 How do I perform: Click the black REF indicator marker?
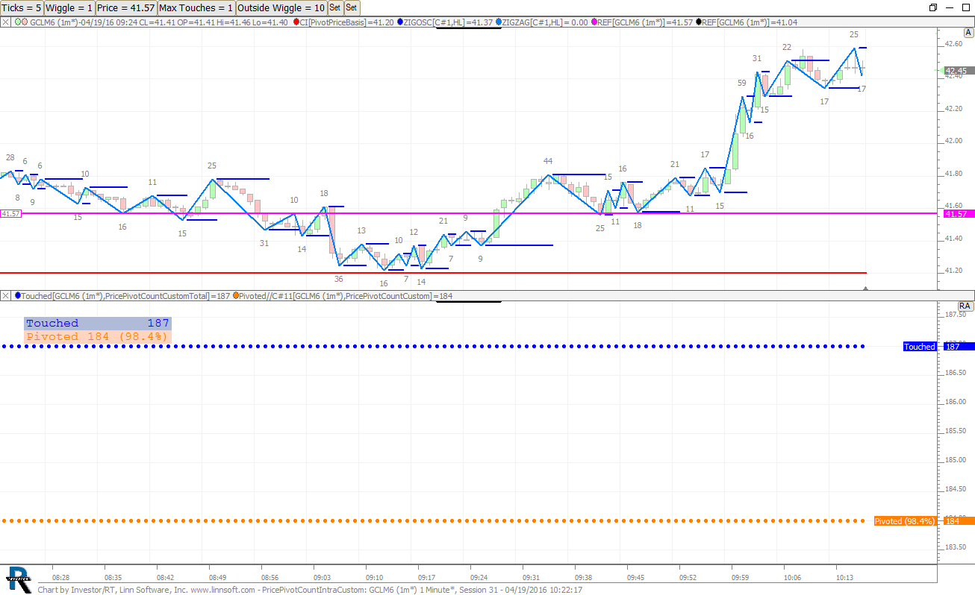point(698,22)
